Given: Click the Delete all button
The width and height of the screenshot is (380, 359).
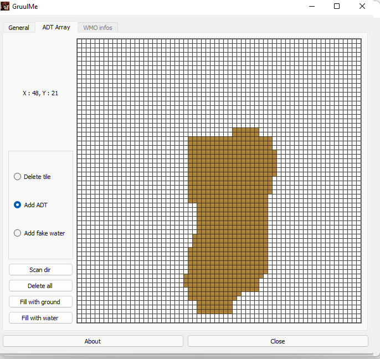Looking at the screenshot, I should [x=40, y=286].
